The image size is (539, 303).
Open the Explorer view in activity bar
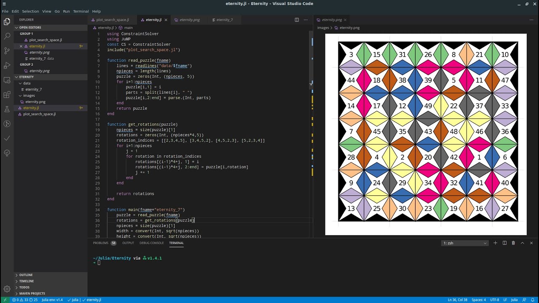[7, 21]
